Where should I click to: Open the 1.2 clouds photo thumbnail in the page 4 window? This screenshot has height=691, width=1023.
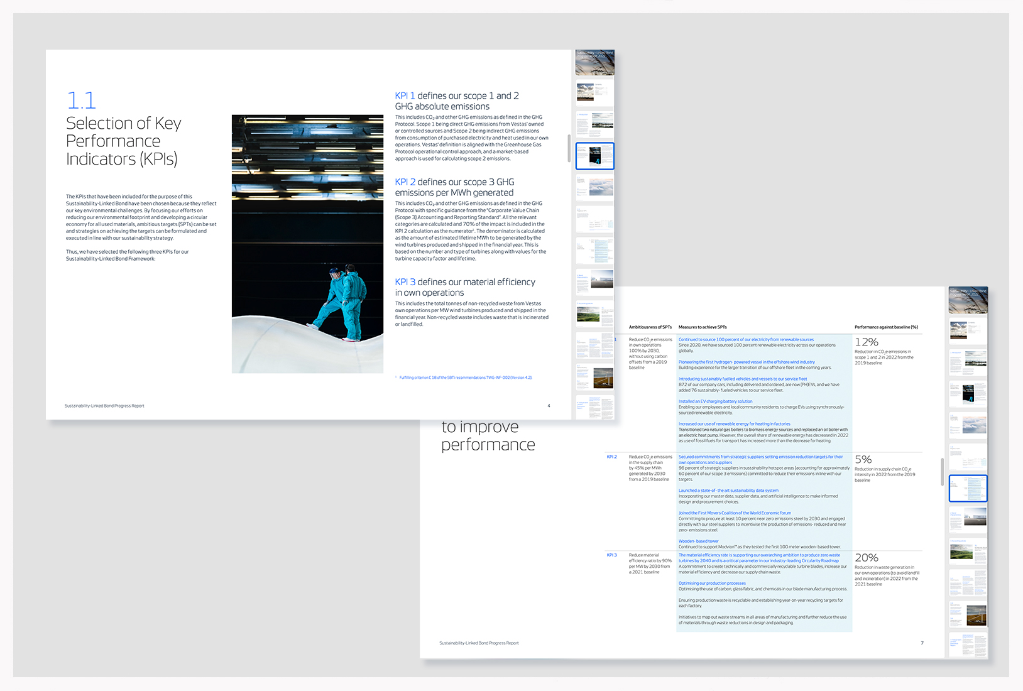click(x=595, y=187)
